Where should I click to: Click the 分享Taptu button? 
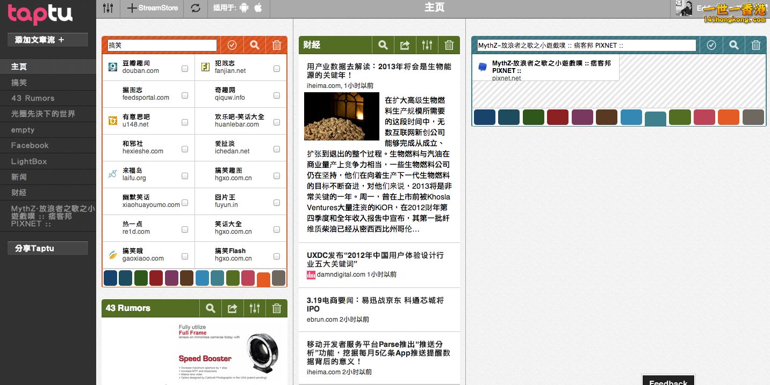[47, 248]
